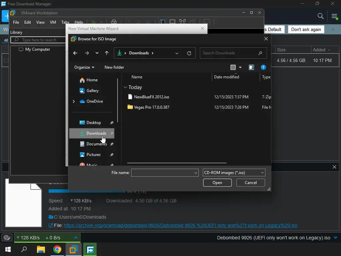Open Documents in navigation pane
The image size is (341, 256).
pos(97,144)
